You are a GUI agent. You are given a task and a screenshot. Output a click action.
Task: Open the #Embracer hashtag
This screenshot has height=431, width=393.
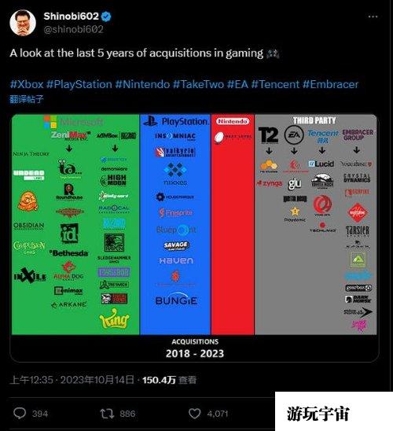tap(331, 84)
